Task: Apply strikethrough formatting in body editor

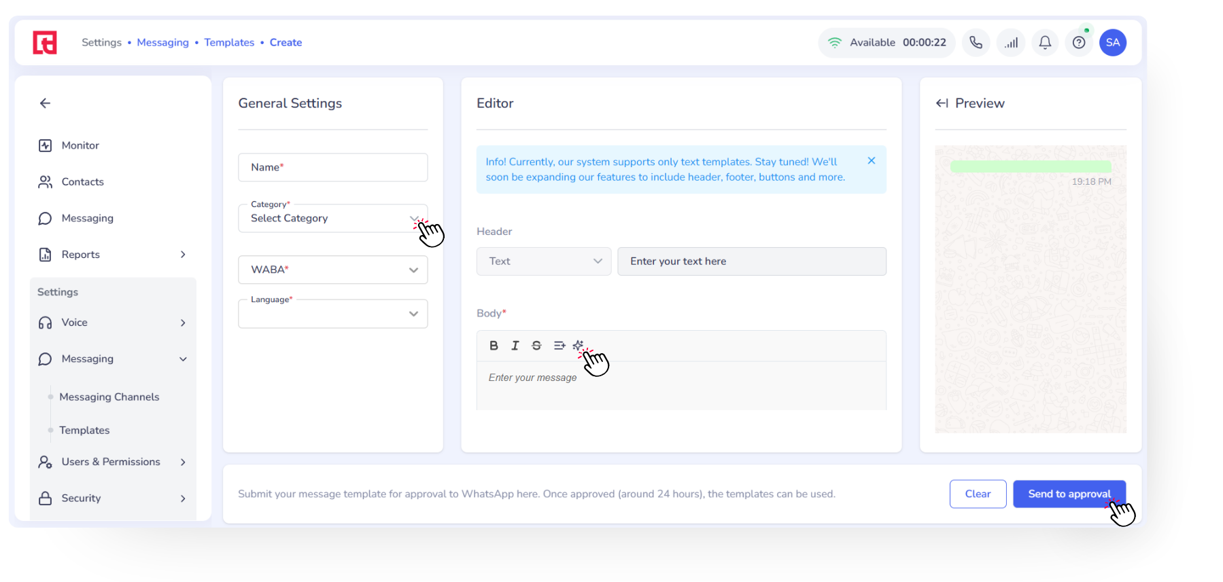Action: coord(536,346)
